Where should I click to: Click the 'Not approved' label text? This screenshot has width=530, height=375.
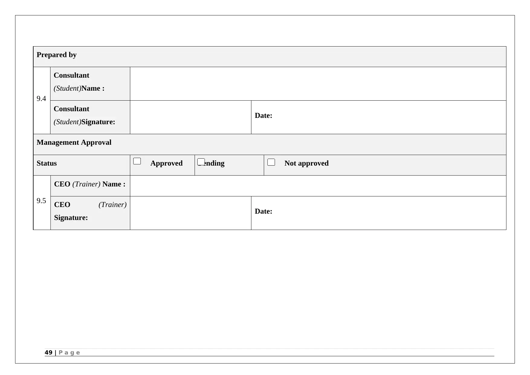306,163
